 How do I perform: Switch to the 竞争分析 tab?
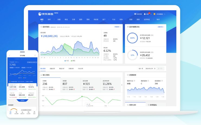(135, 105)
